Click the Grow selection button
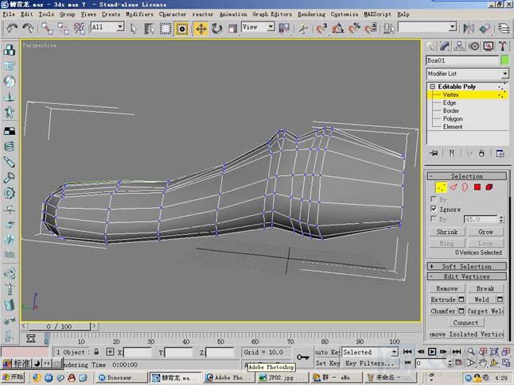This screenshot has height=385, width=514. tap(485, 232)
